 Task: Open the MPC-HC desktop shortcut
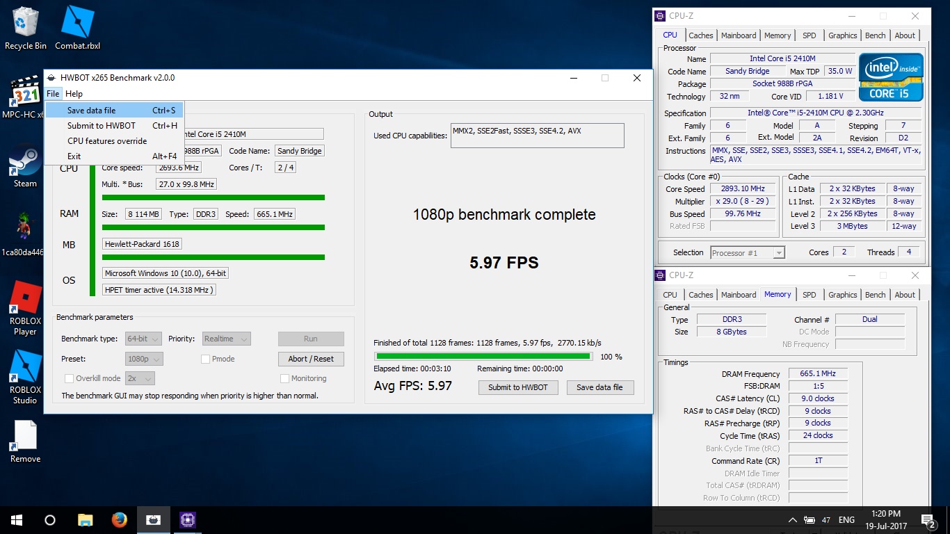pos(25,97)
